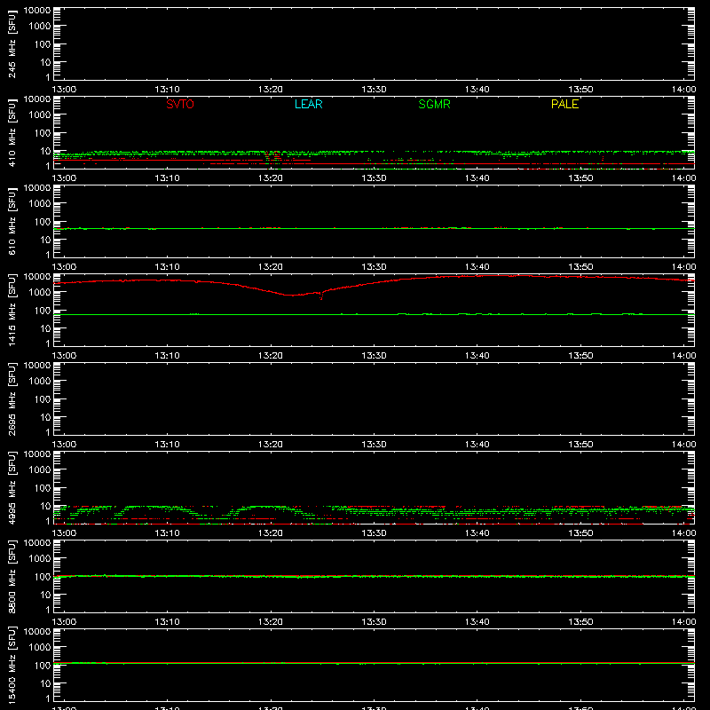710x710 pixels.
Task: Select the 4995 MHz [SFU] axis label
Action: (x=12, y=487)
